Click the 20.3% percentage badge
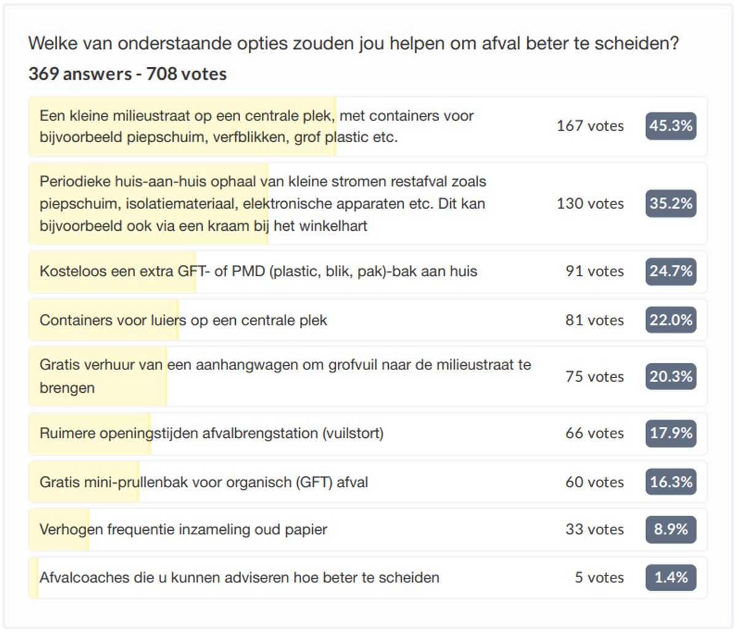739x635 pixels. tap(670, 376)
